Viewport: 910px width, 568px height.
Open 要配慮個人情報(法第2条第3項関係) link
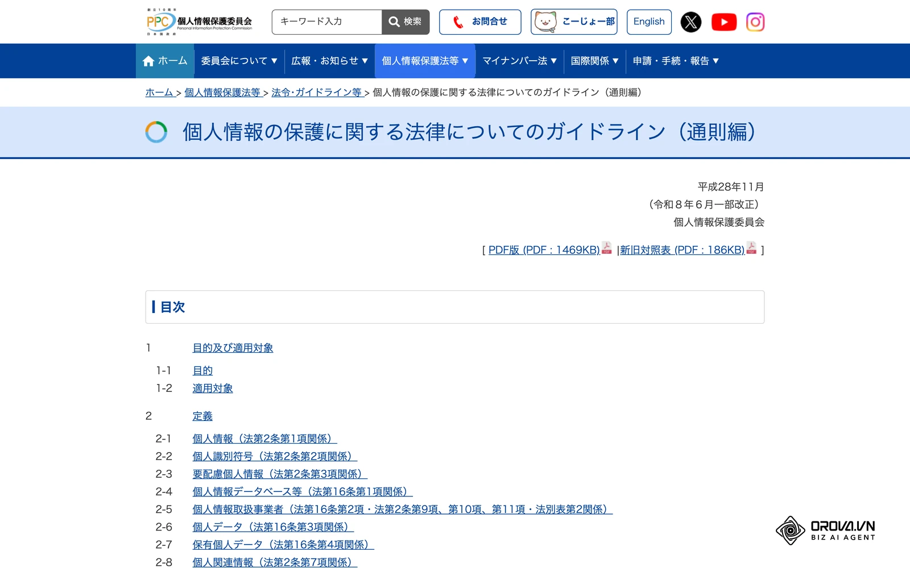pos(280,474)
